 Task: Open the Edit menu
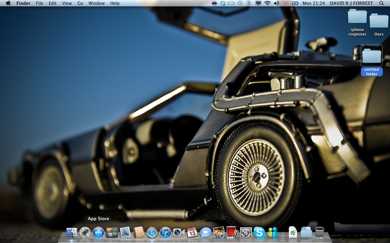tap(53, 3)
